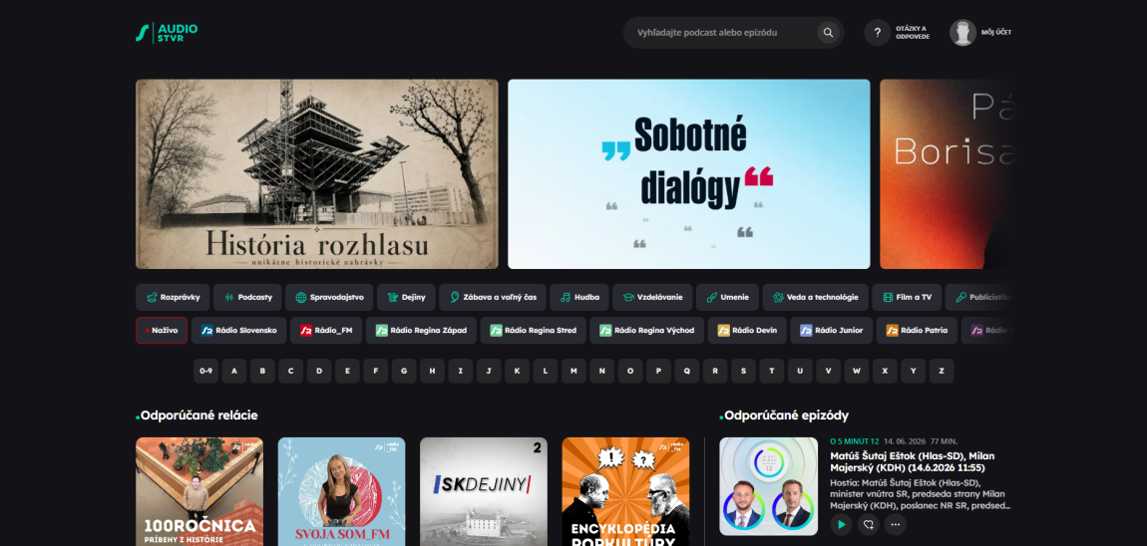The image size is (1147, 546).
Task: Click the O 5 minút 12 show link
Action: [855, 441]
